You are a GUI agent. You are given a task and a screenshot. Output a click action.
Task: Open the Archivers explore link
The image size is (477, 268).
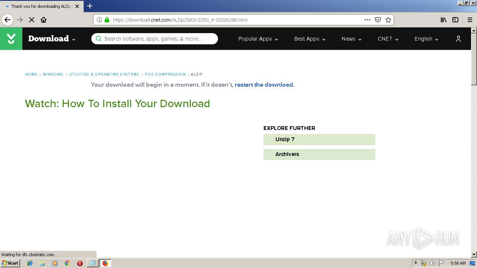coord(319,154)
